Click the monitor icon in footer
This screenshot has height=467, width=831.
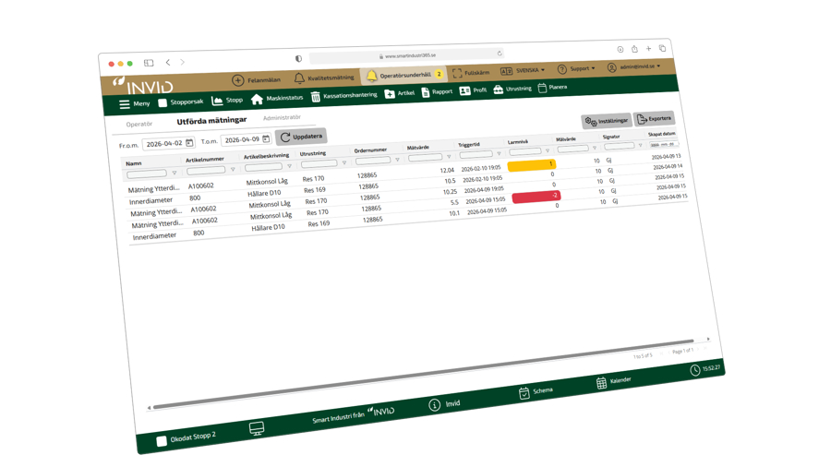(257, 428)
